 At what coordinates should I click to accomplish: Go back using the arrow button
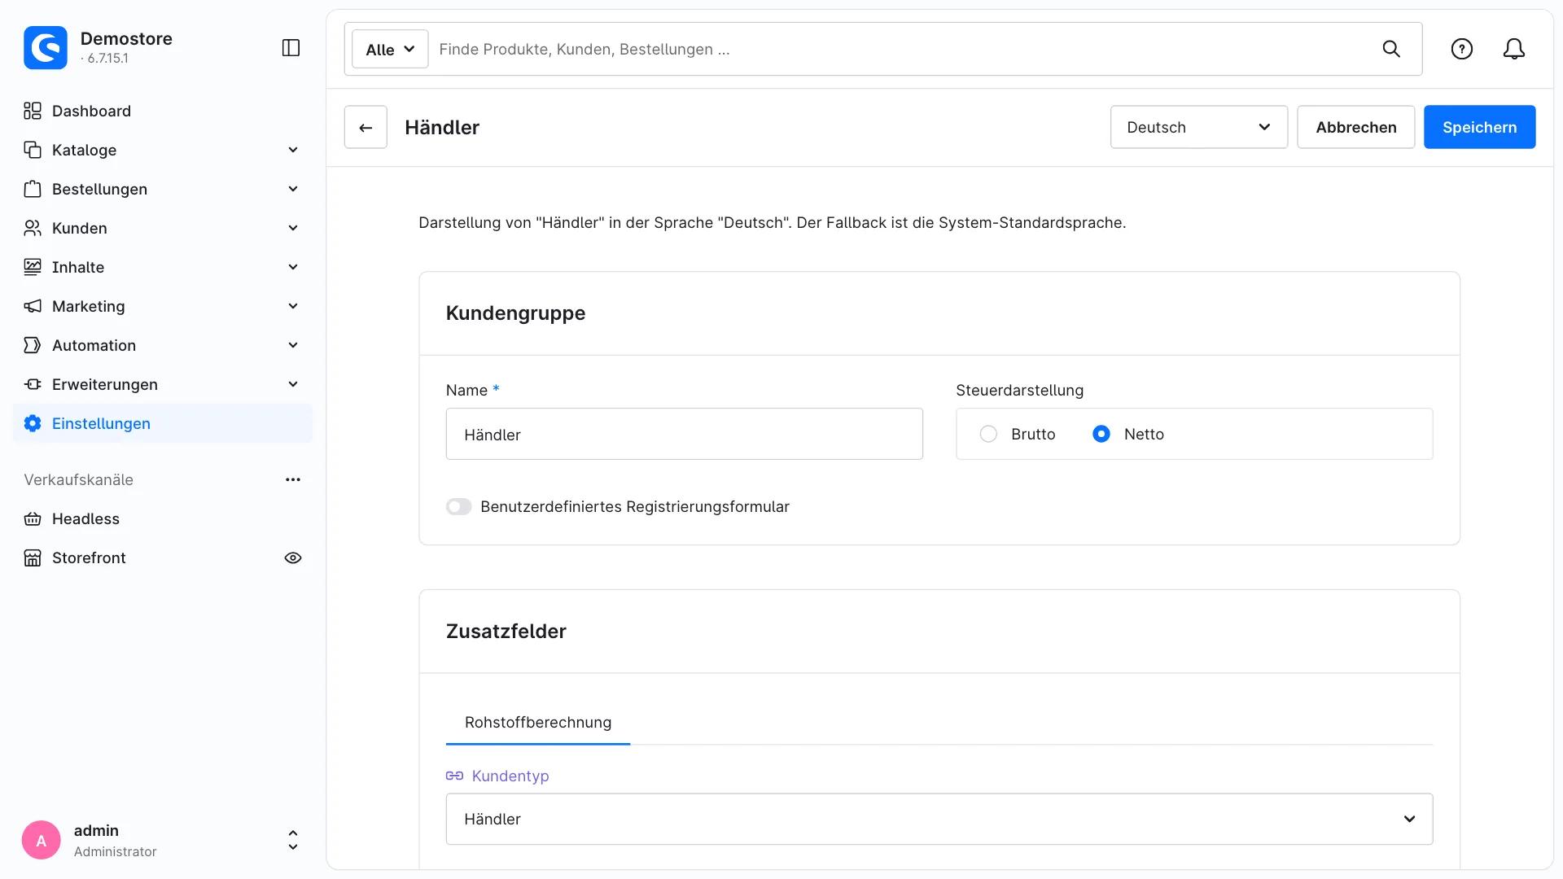tap(366, 127)
